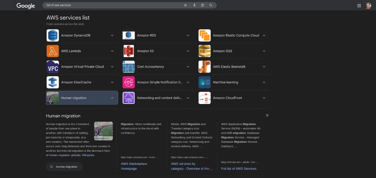Open the account profile avatar
Screen dimensions: 376x178
368,6
